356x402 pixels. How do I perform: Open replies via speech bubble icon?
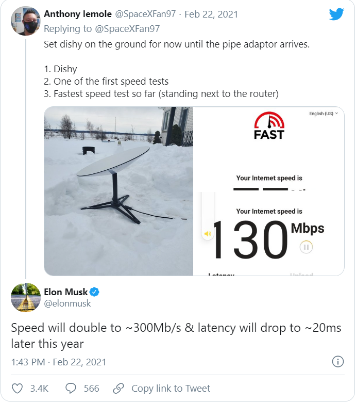[71, 388]
